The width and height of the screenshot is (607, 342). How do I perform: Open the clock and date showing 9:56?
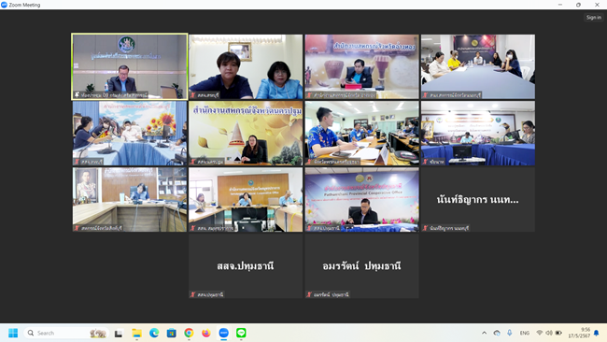579,333
